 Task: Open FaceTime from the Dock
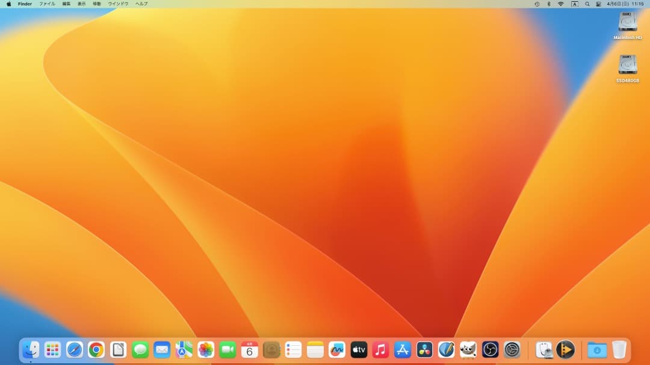point(227,349)
